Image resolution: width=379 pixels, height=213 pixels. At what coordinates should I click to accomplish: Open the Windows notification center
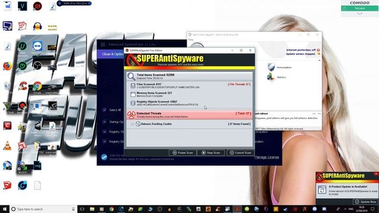click(x=372, y=209)
